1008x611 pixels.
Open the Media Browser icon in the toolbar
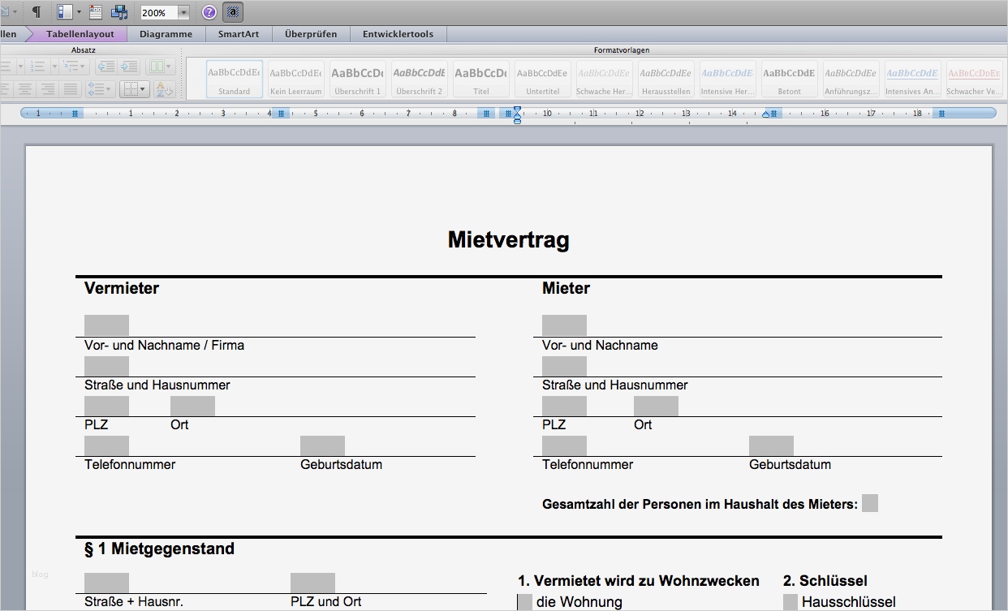118,12
